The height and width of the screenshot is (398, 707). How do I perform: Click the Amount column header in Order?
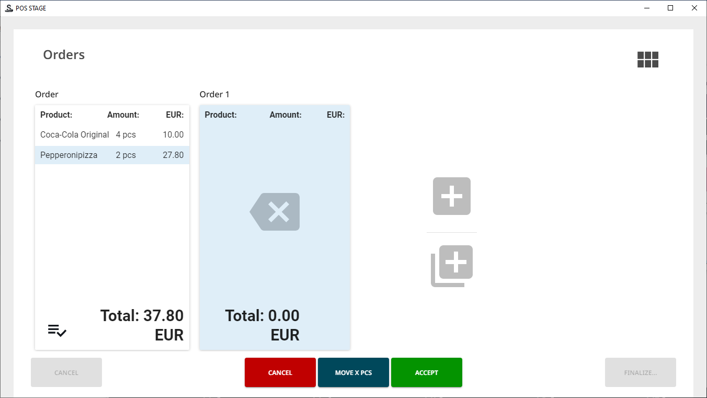click(x=123, y=115)
